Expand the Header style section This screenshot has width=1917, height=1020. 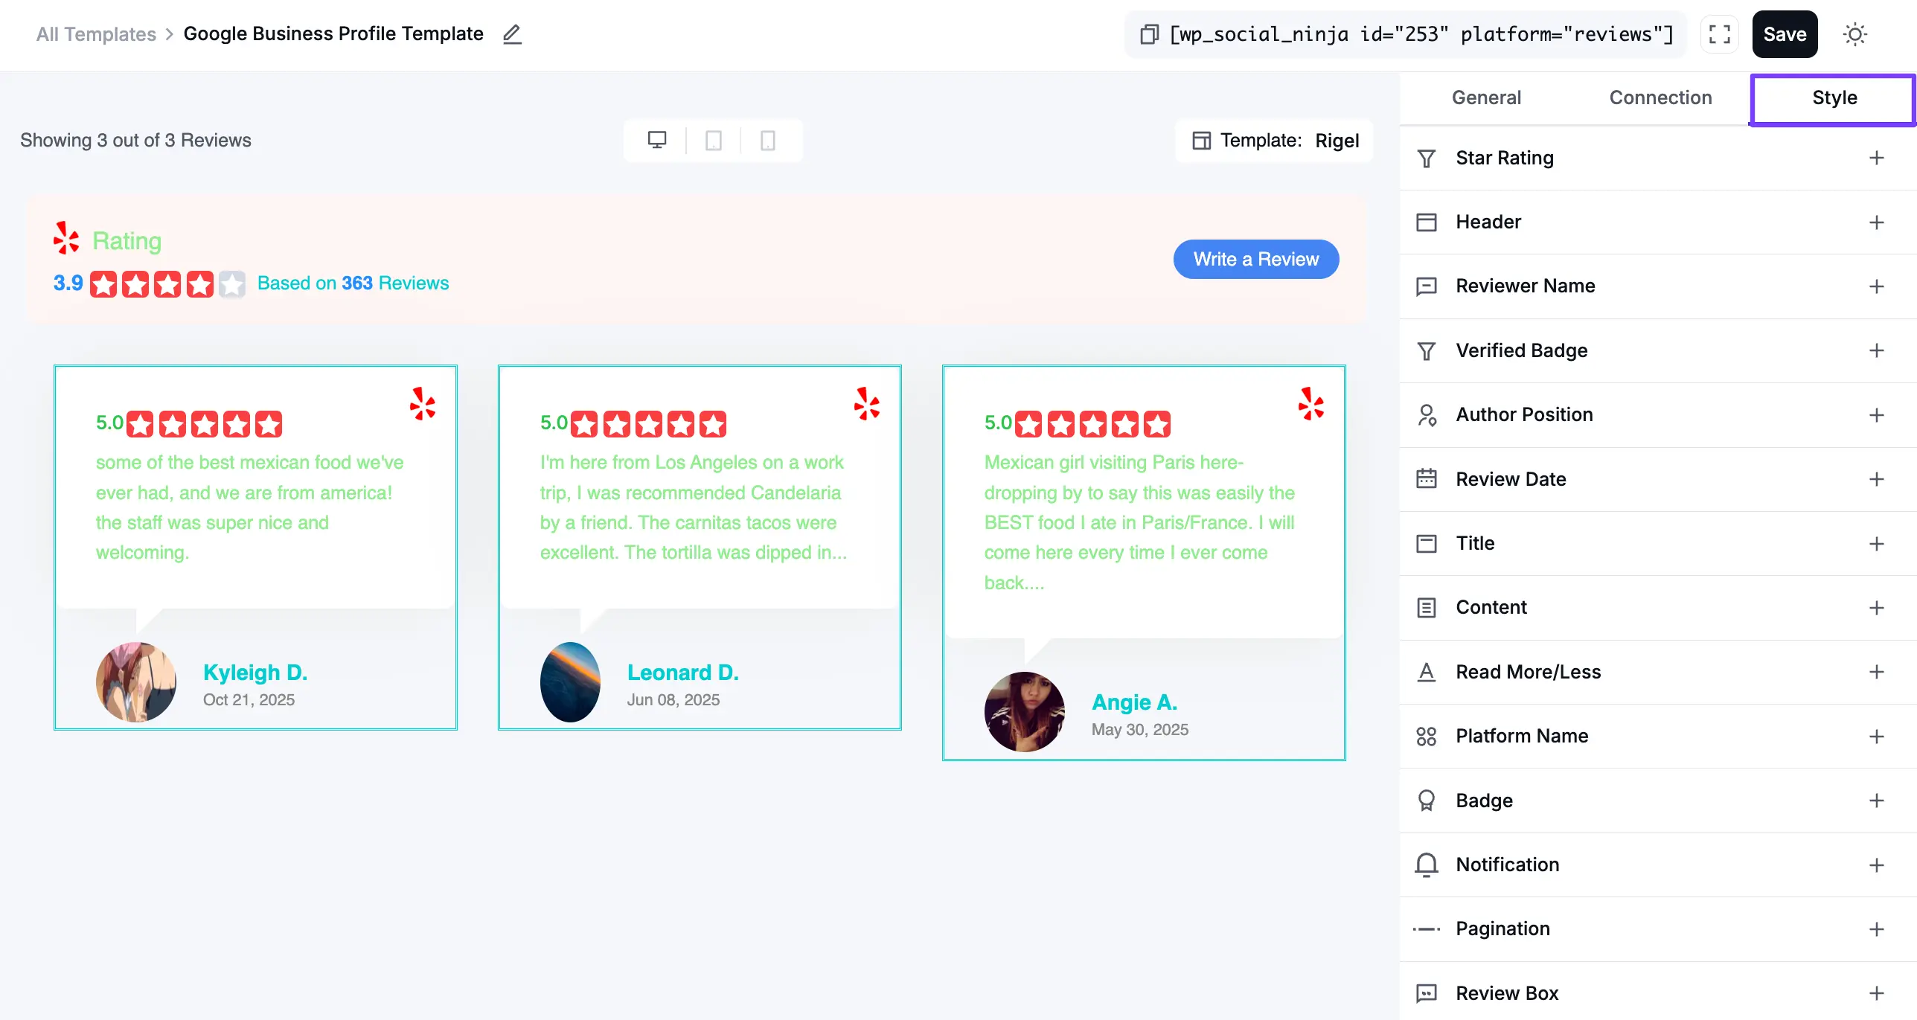[x=1878, y=222]
